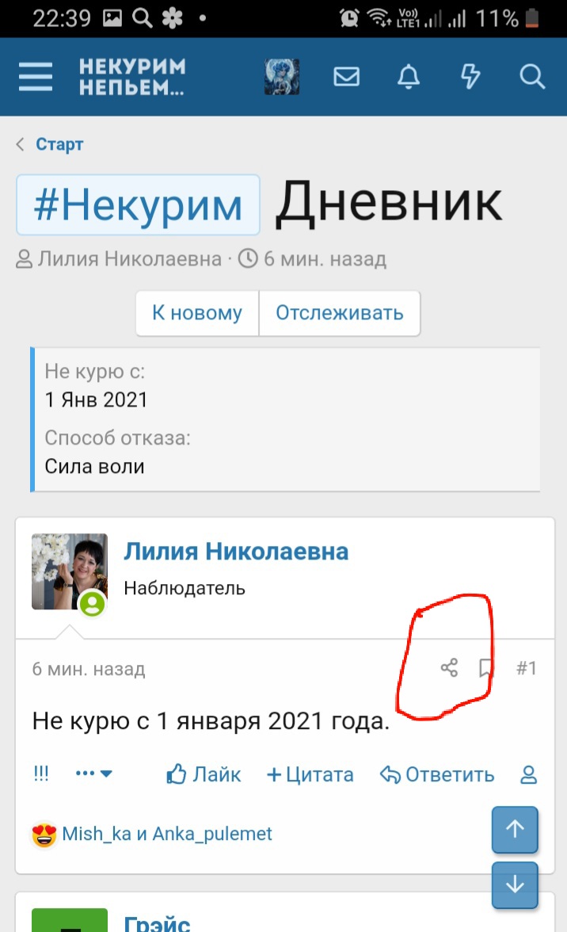567x932 pixels.
Task: Open the hamburger navigation menu
Action: pyautogui.click(x=36, y=77)
